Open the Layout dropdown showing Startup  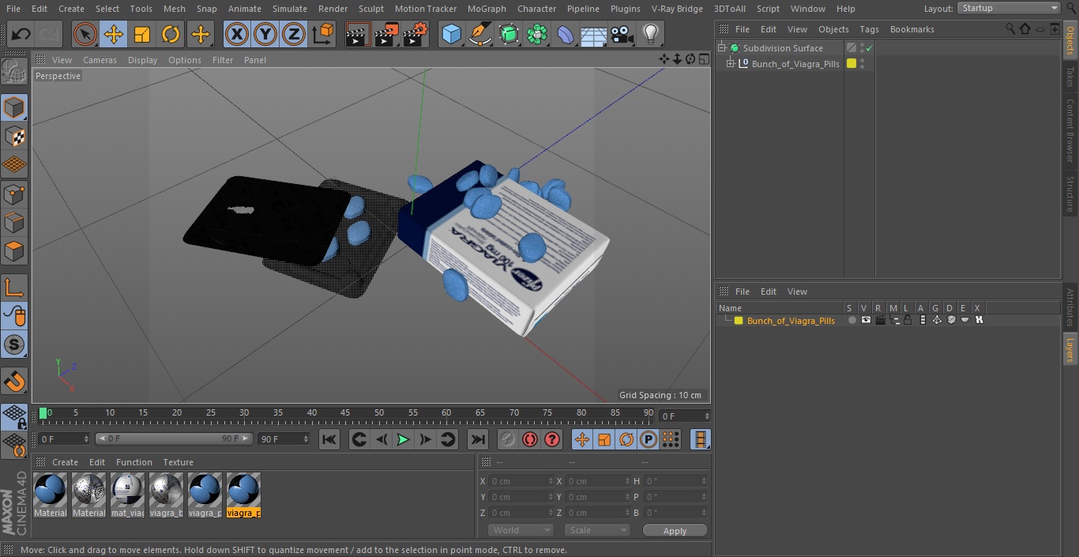coord(1009,8)
